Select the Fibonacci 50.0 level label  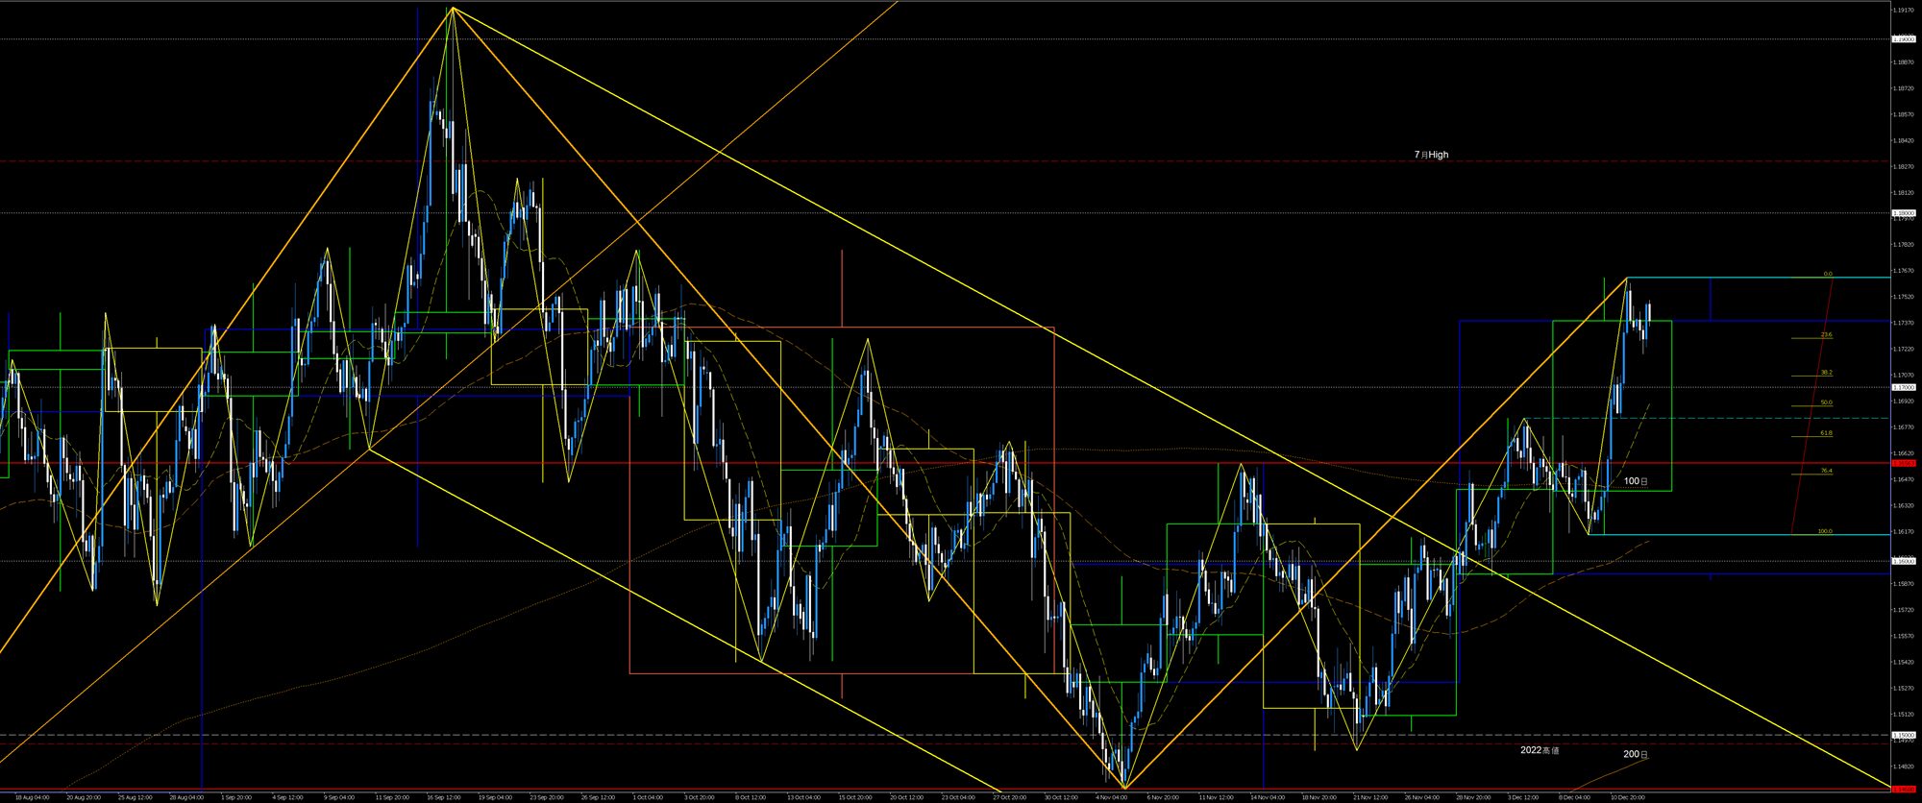point(1826,403)
